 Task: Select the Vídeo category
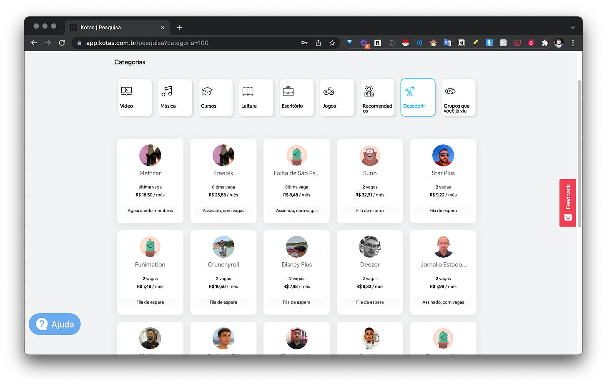[135, 98]
